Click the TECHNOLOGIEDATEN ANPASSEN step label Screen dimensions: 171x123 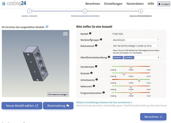point(85,16)
